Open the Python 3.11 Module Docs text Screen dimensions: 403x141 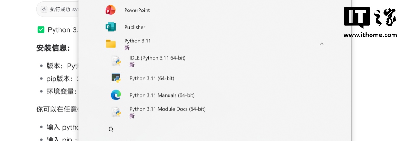[167, 109]
